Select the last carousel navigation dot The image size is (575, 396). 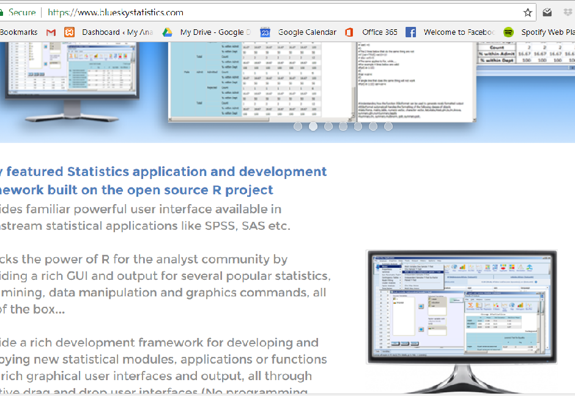(x=388, y=127)
